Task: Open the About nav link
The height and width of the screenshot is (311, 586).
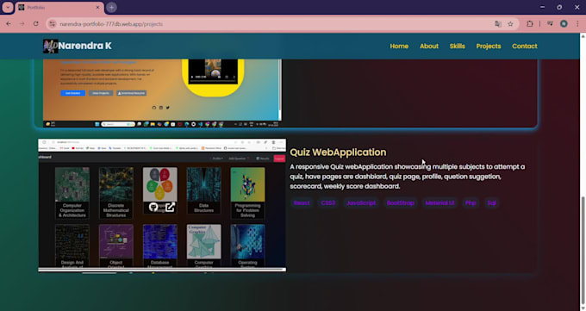Action: tap(429, 46)
